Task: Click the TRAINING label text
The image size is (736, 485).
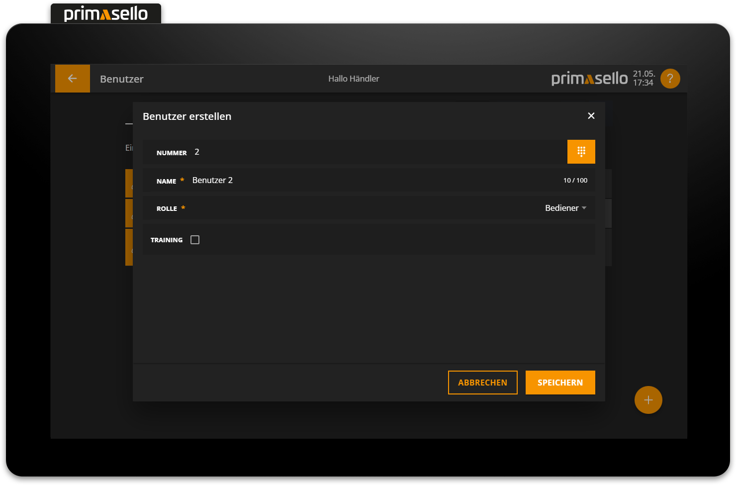Action: 167,240
